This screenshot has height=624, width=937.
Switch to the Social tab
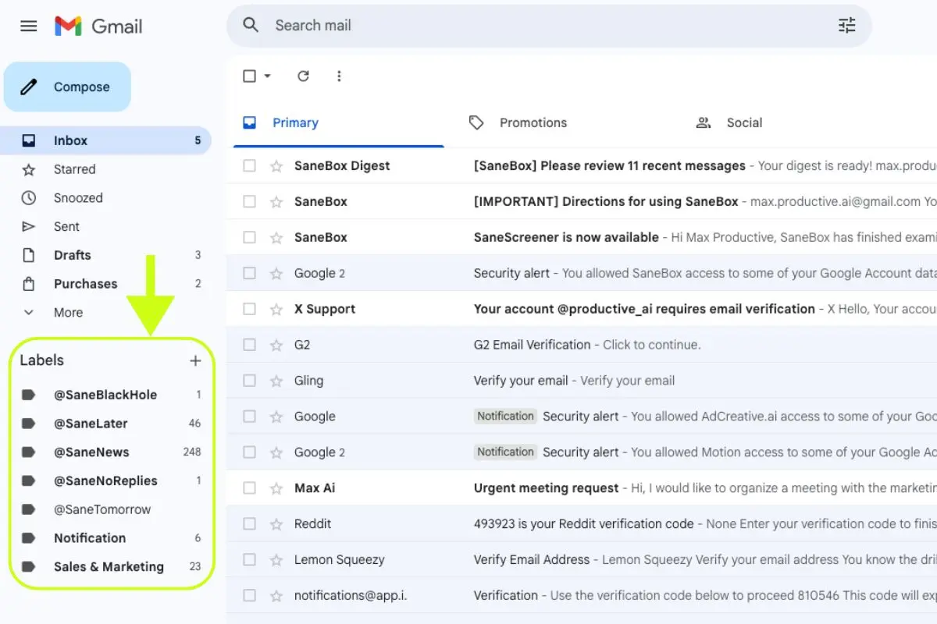(x=744, y=122)
